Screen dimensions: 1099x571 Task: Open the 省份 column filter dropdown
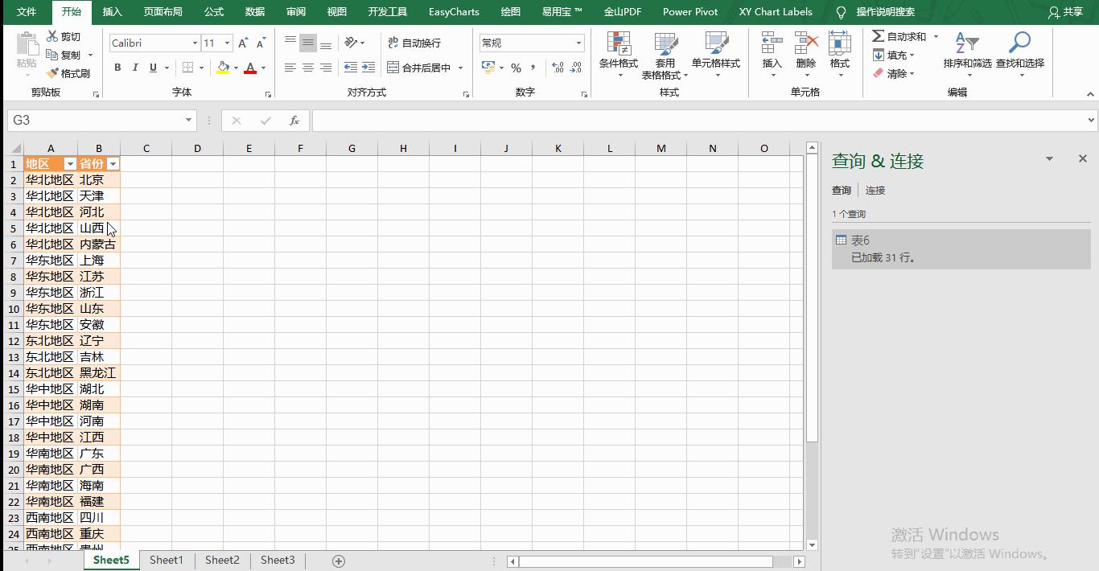pos(113,163)
